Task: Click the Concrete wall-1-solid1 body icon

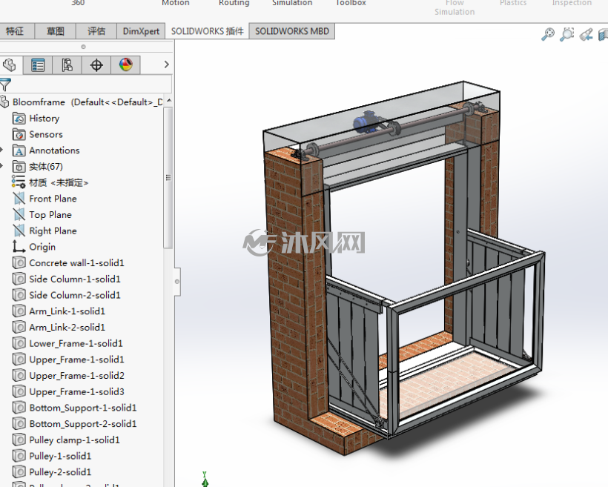Action: pyautogui.click(x=19, y=263)
